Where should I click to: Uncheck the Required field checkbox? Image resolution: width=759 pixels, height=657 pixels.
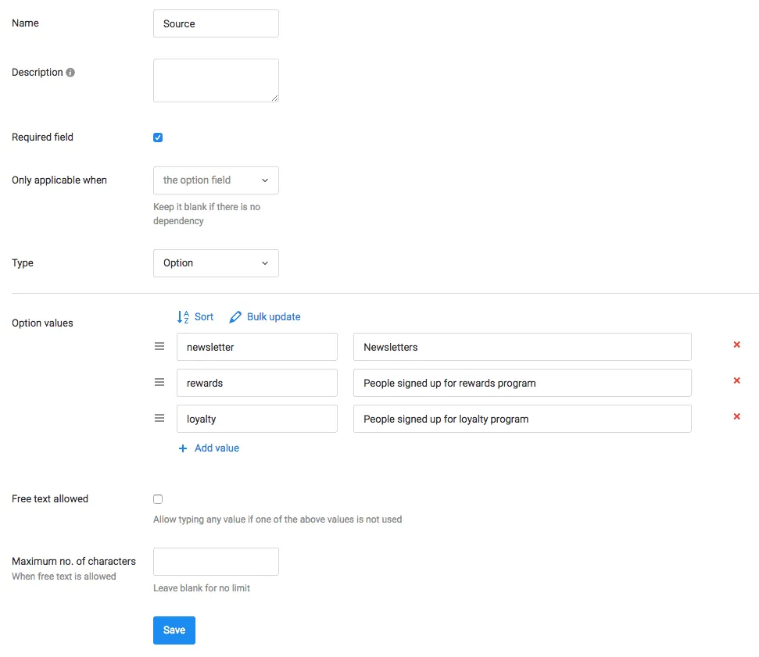tap(158, 137)
